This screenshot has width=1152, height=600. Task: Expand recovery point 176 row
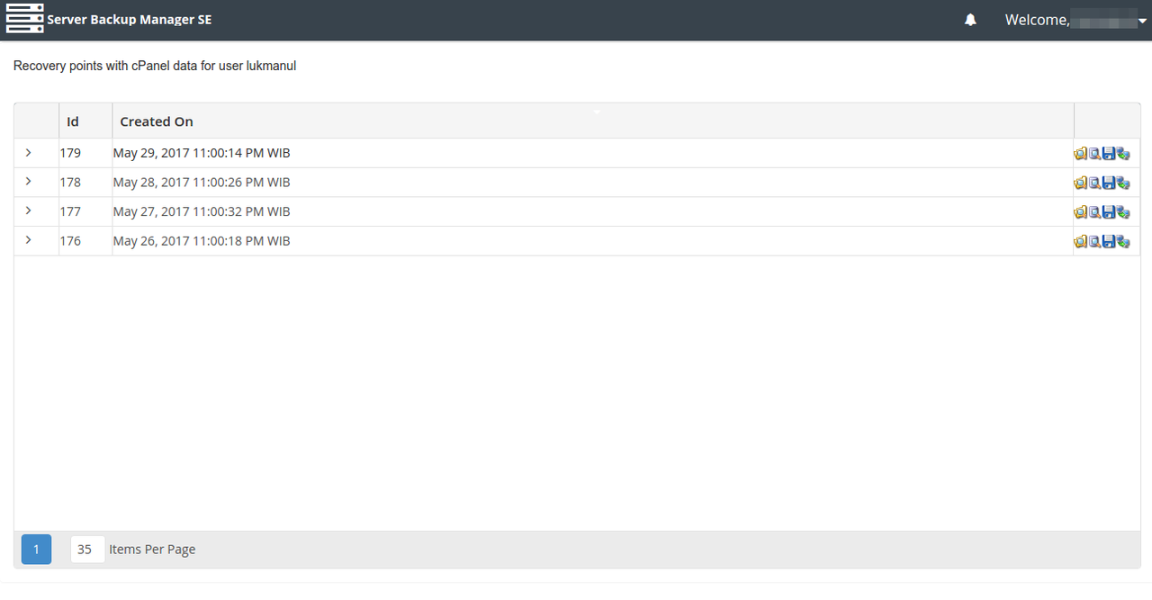(29, 240)
